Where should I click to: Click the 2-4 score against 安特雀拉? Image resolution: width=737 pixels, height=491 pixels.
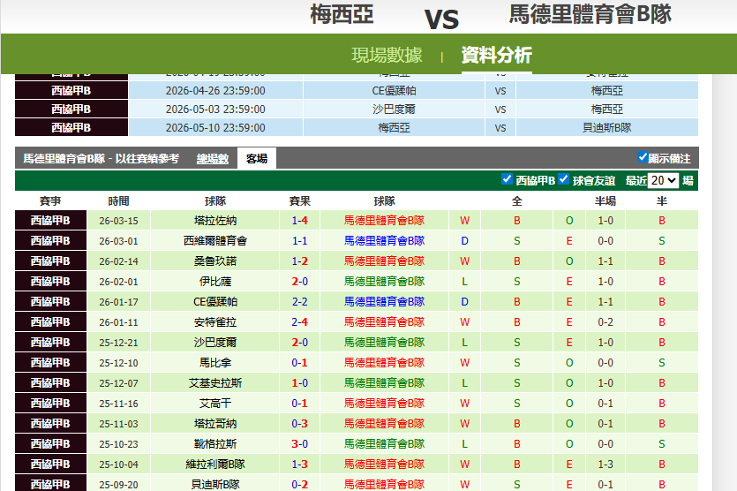[x=300, y=322]
